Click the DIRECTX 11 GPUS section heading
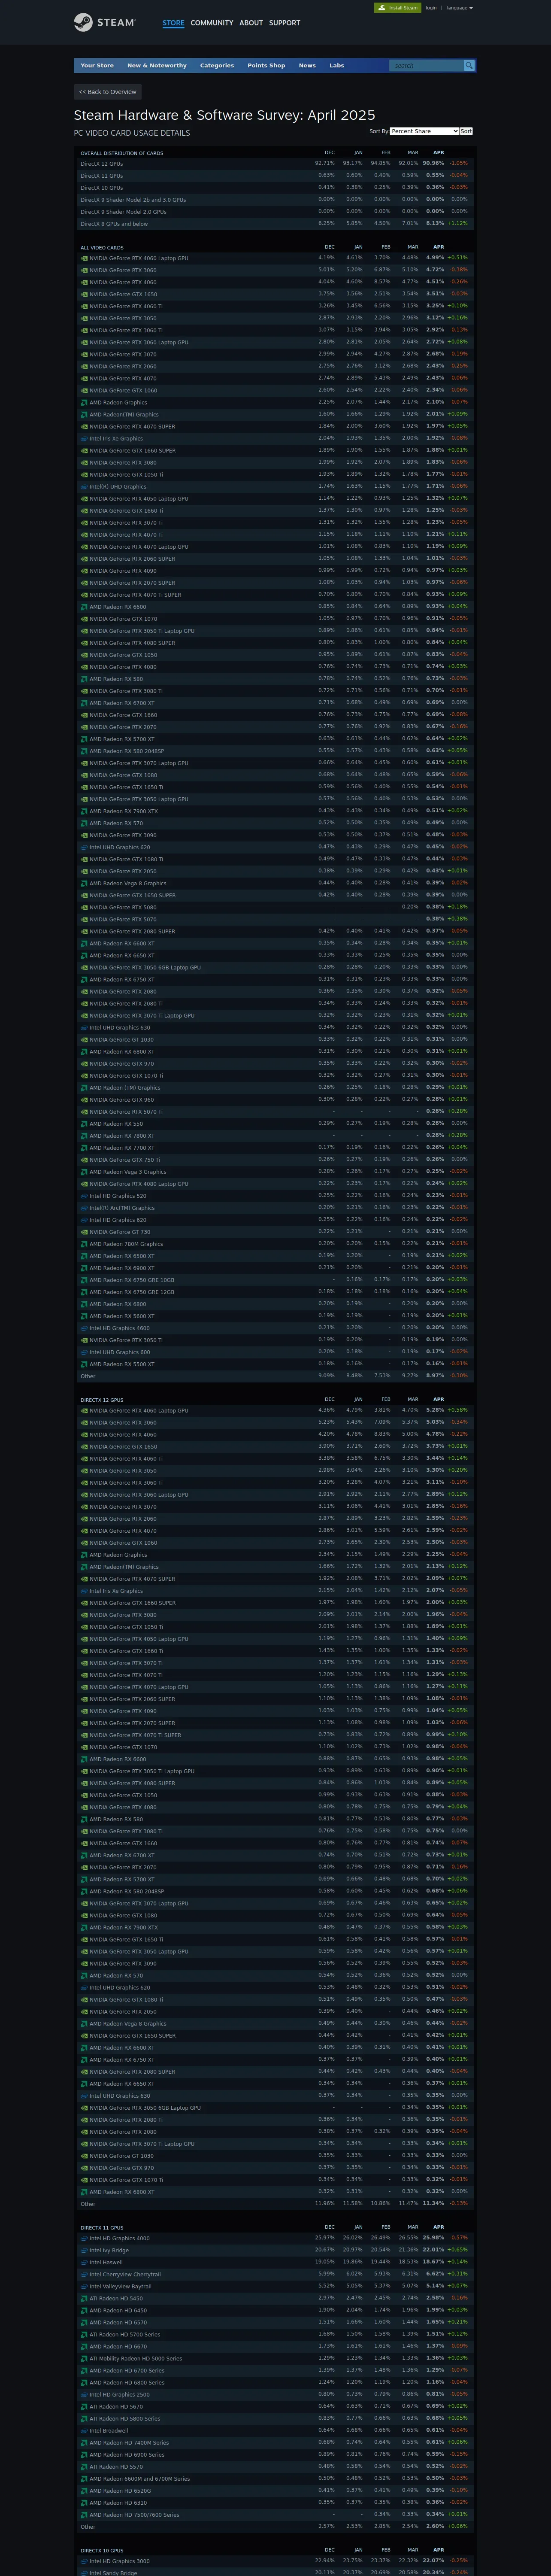 tap(102, 2228)
